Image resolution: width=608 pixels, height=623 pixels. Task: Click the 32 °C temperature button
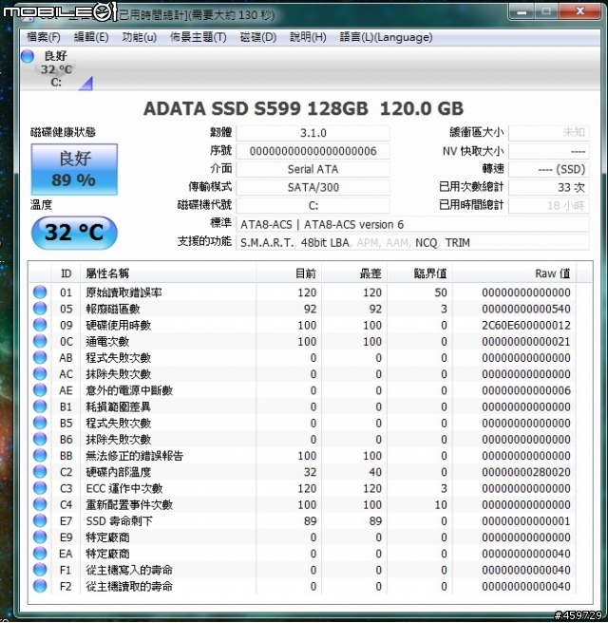pos(74,233)
